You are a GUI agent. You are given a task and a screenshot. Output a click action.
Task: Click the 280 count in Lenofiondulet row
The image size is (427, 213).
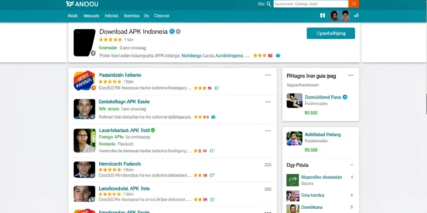coord(268,189)
